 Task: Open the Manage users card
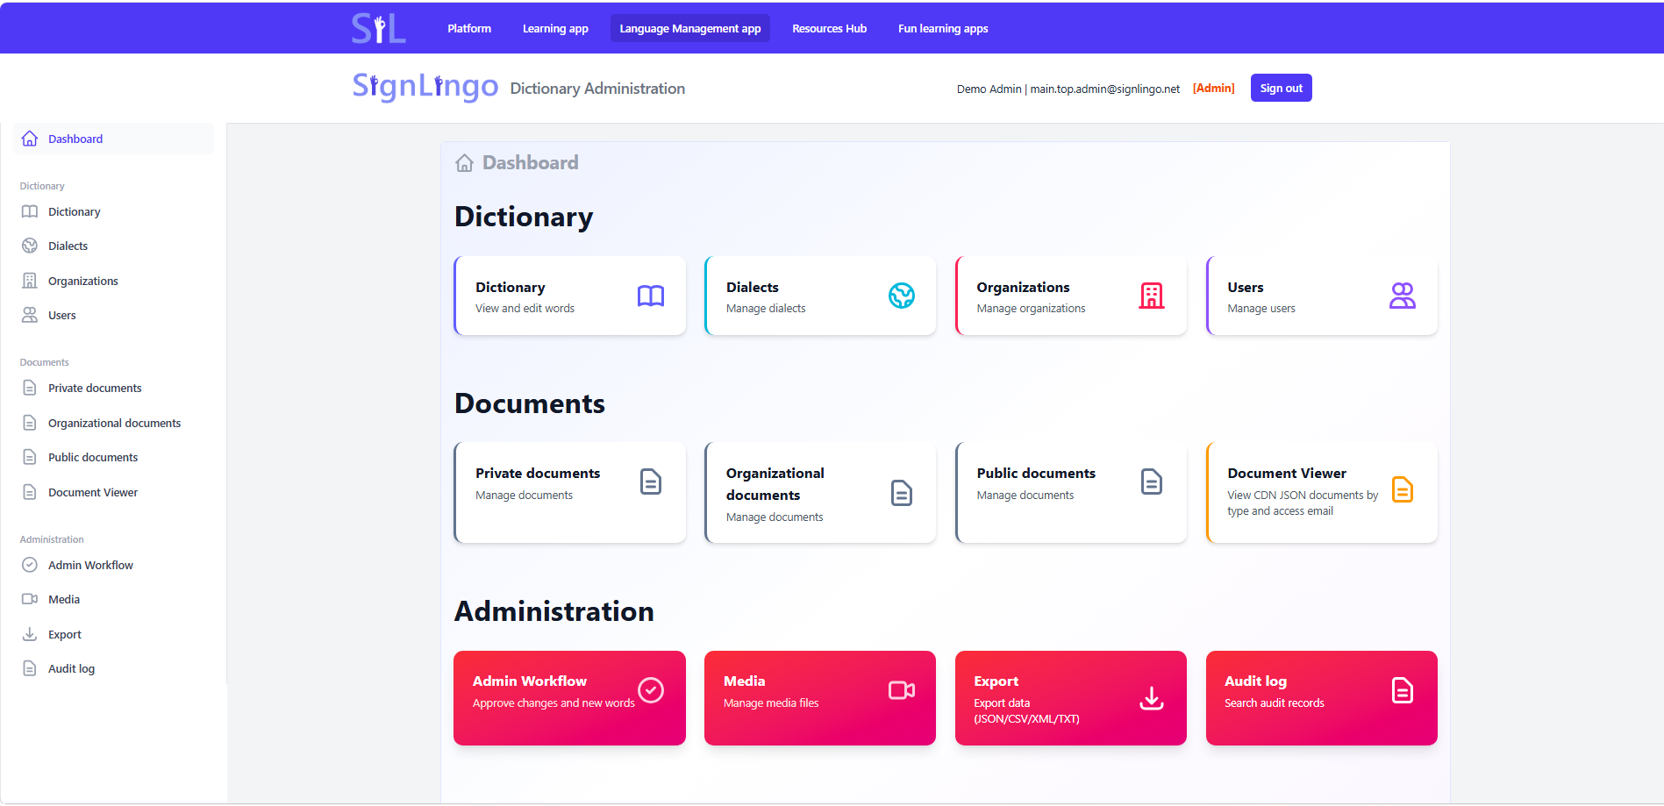[1322, 296]
